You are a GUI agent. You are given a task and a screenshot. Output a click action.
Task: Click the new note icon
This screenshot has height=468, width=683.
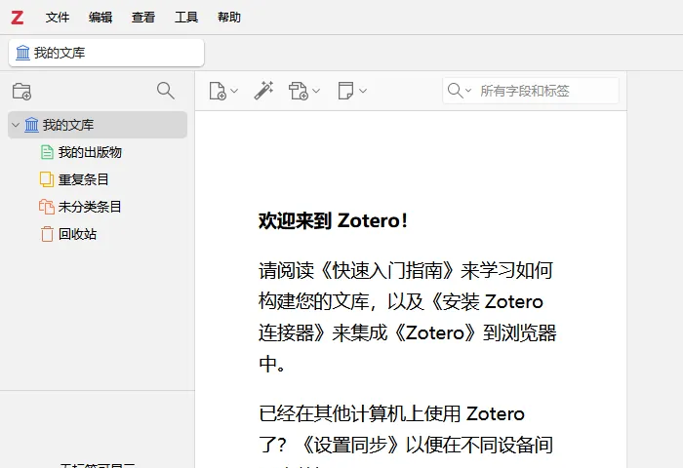(345, 91)
